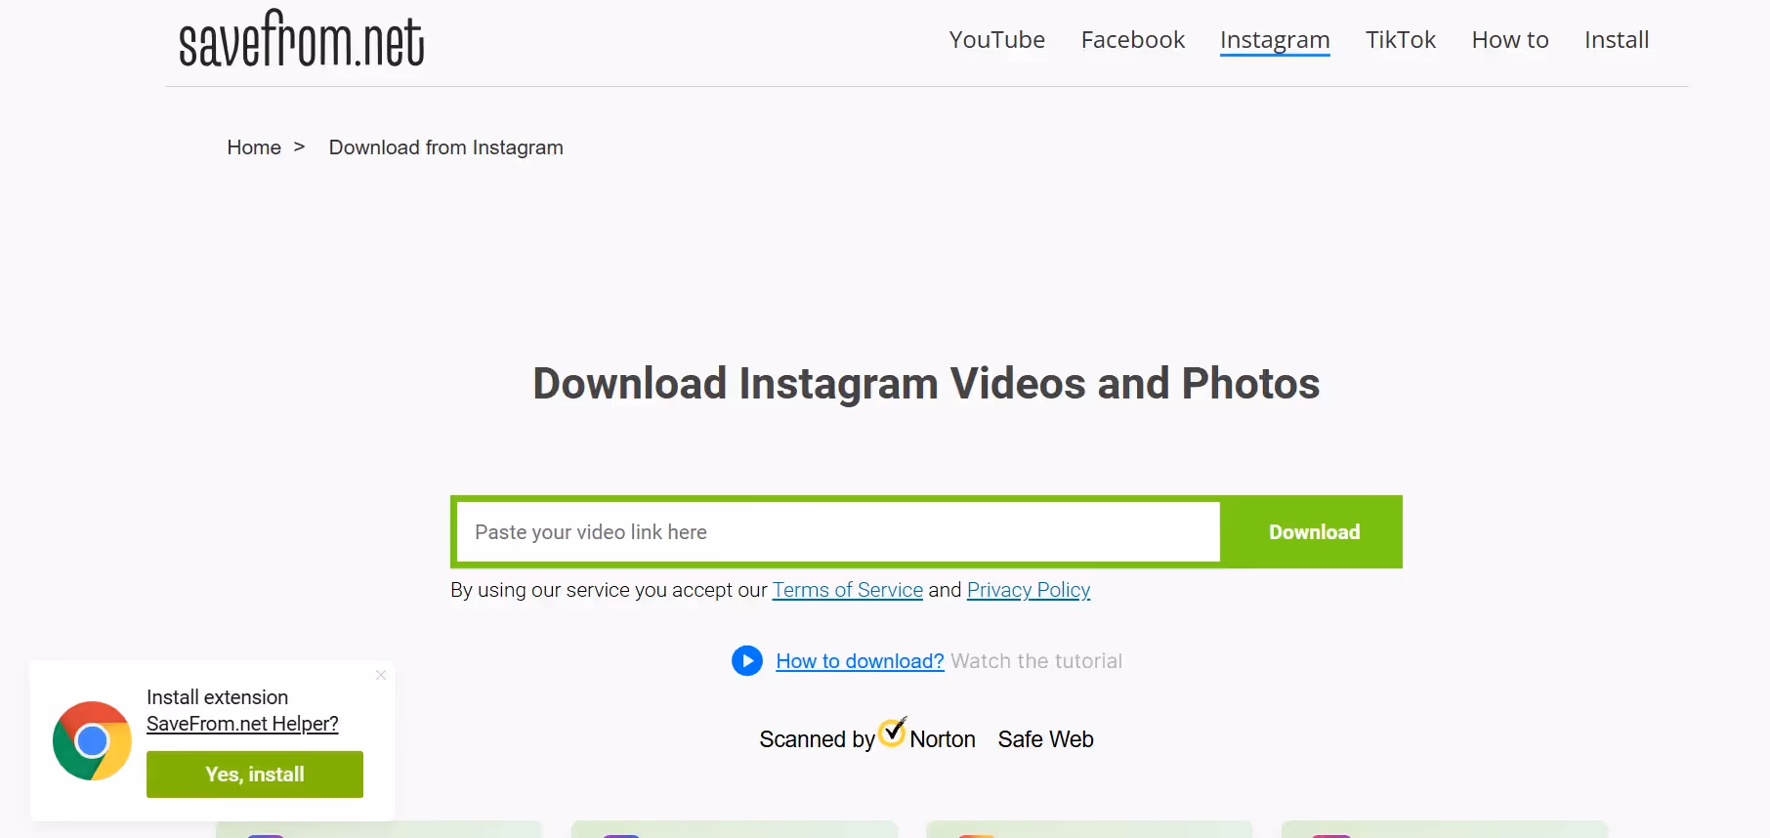Open the Install nav item
This screenshot has height=838, width=1770.
[1617, 40]
